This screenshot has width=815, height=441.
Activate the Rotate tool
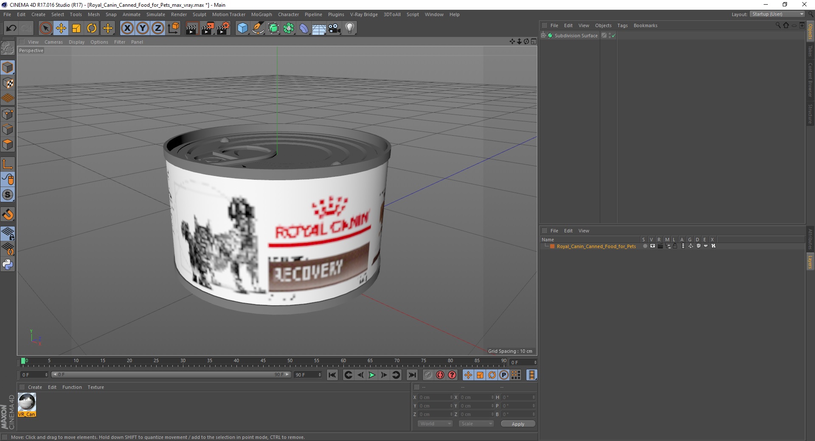[92, 28]
